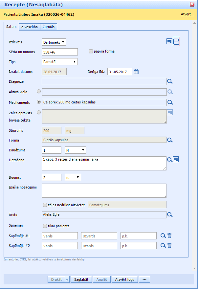198x289 pixels.
Task: Click the save floppy disk icon
Action: (176, 41)
